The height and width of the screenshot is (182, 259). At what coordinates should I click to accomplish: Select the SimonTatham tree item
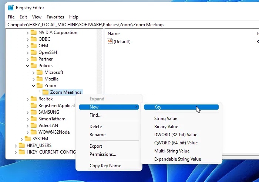52,119
